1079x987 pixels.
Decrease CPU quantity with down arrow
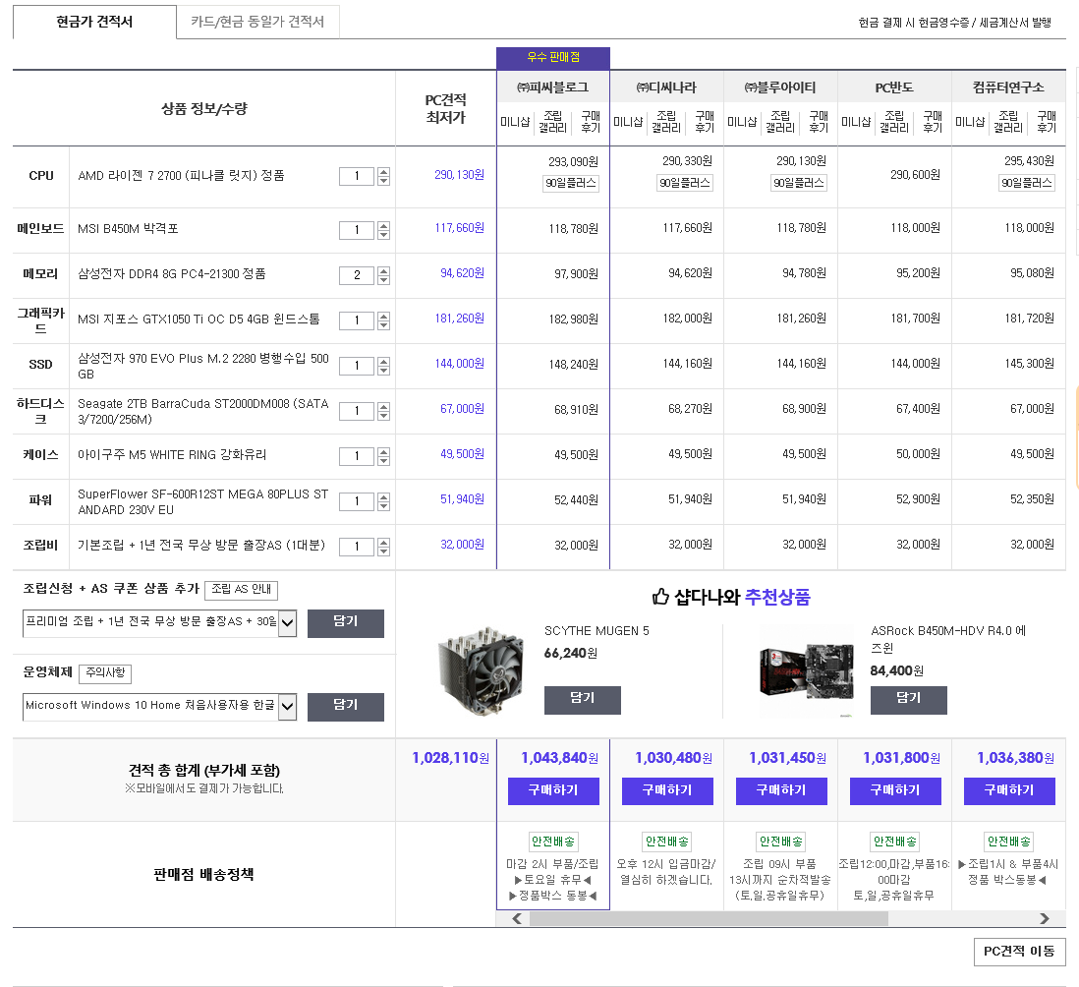point(384,181)
